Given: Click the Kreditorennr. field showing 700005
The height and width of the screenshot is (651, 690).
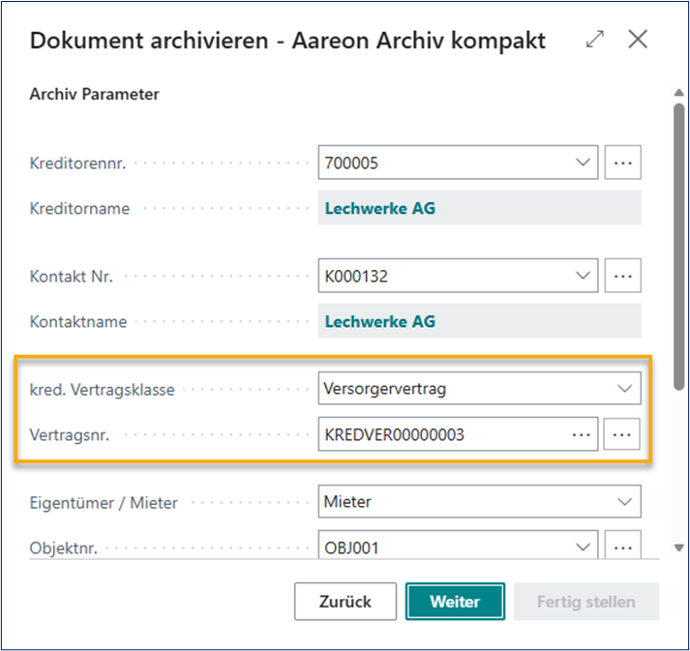Looking at the screenshot, I should 458,163.
